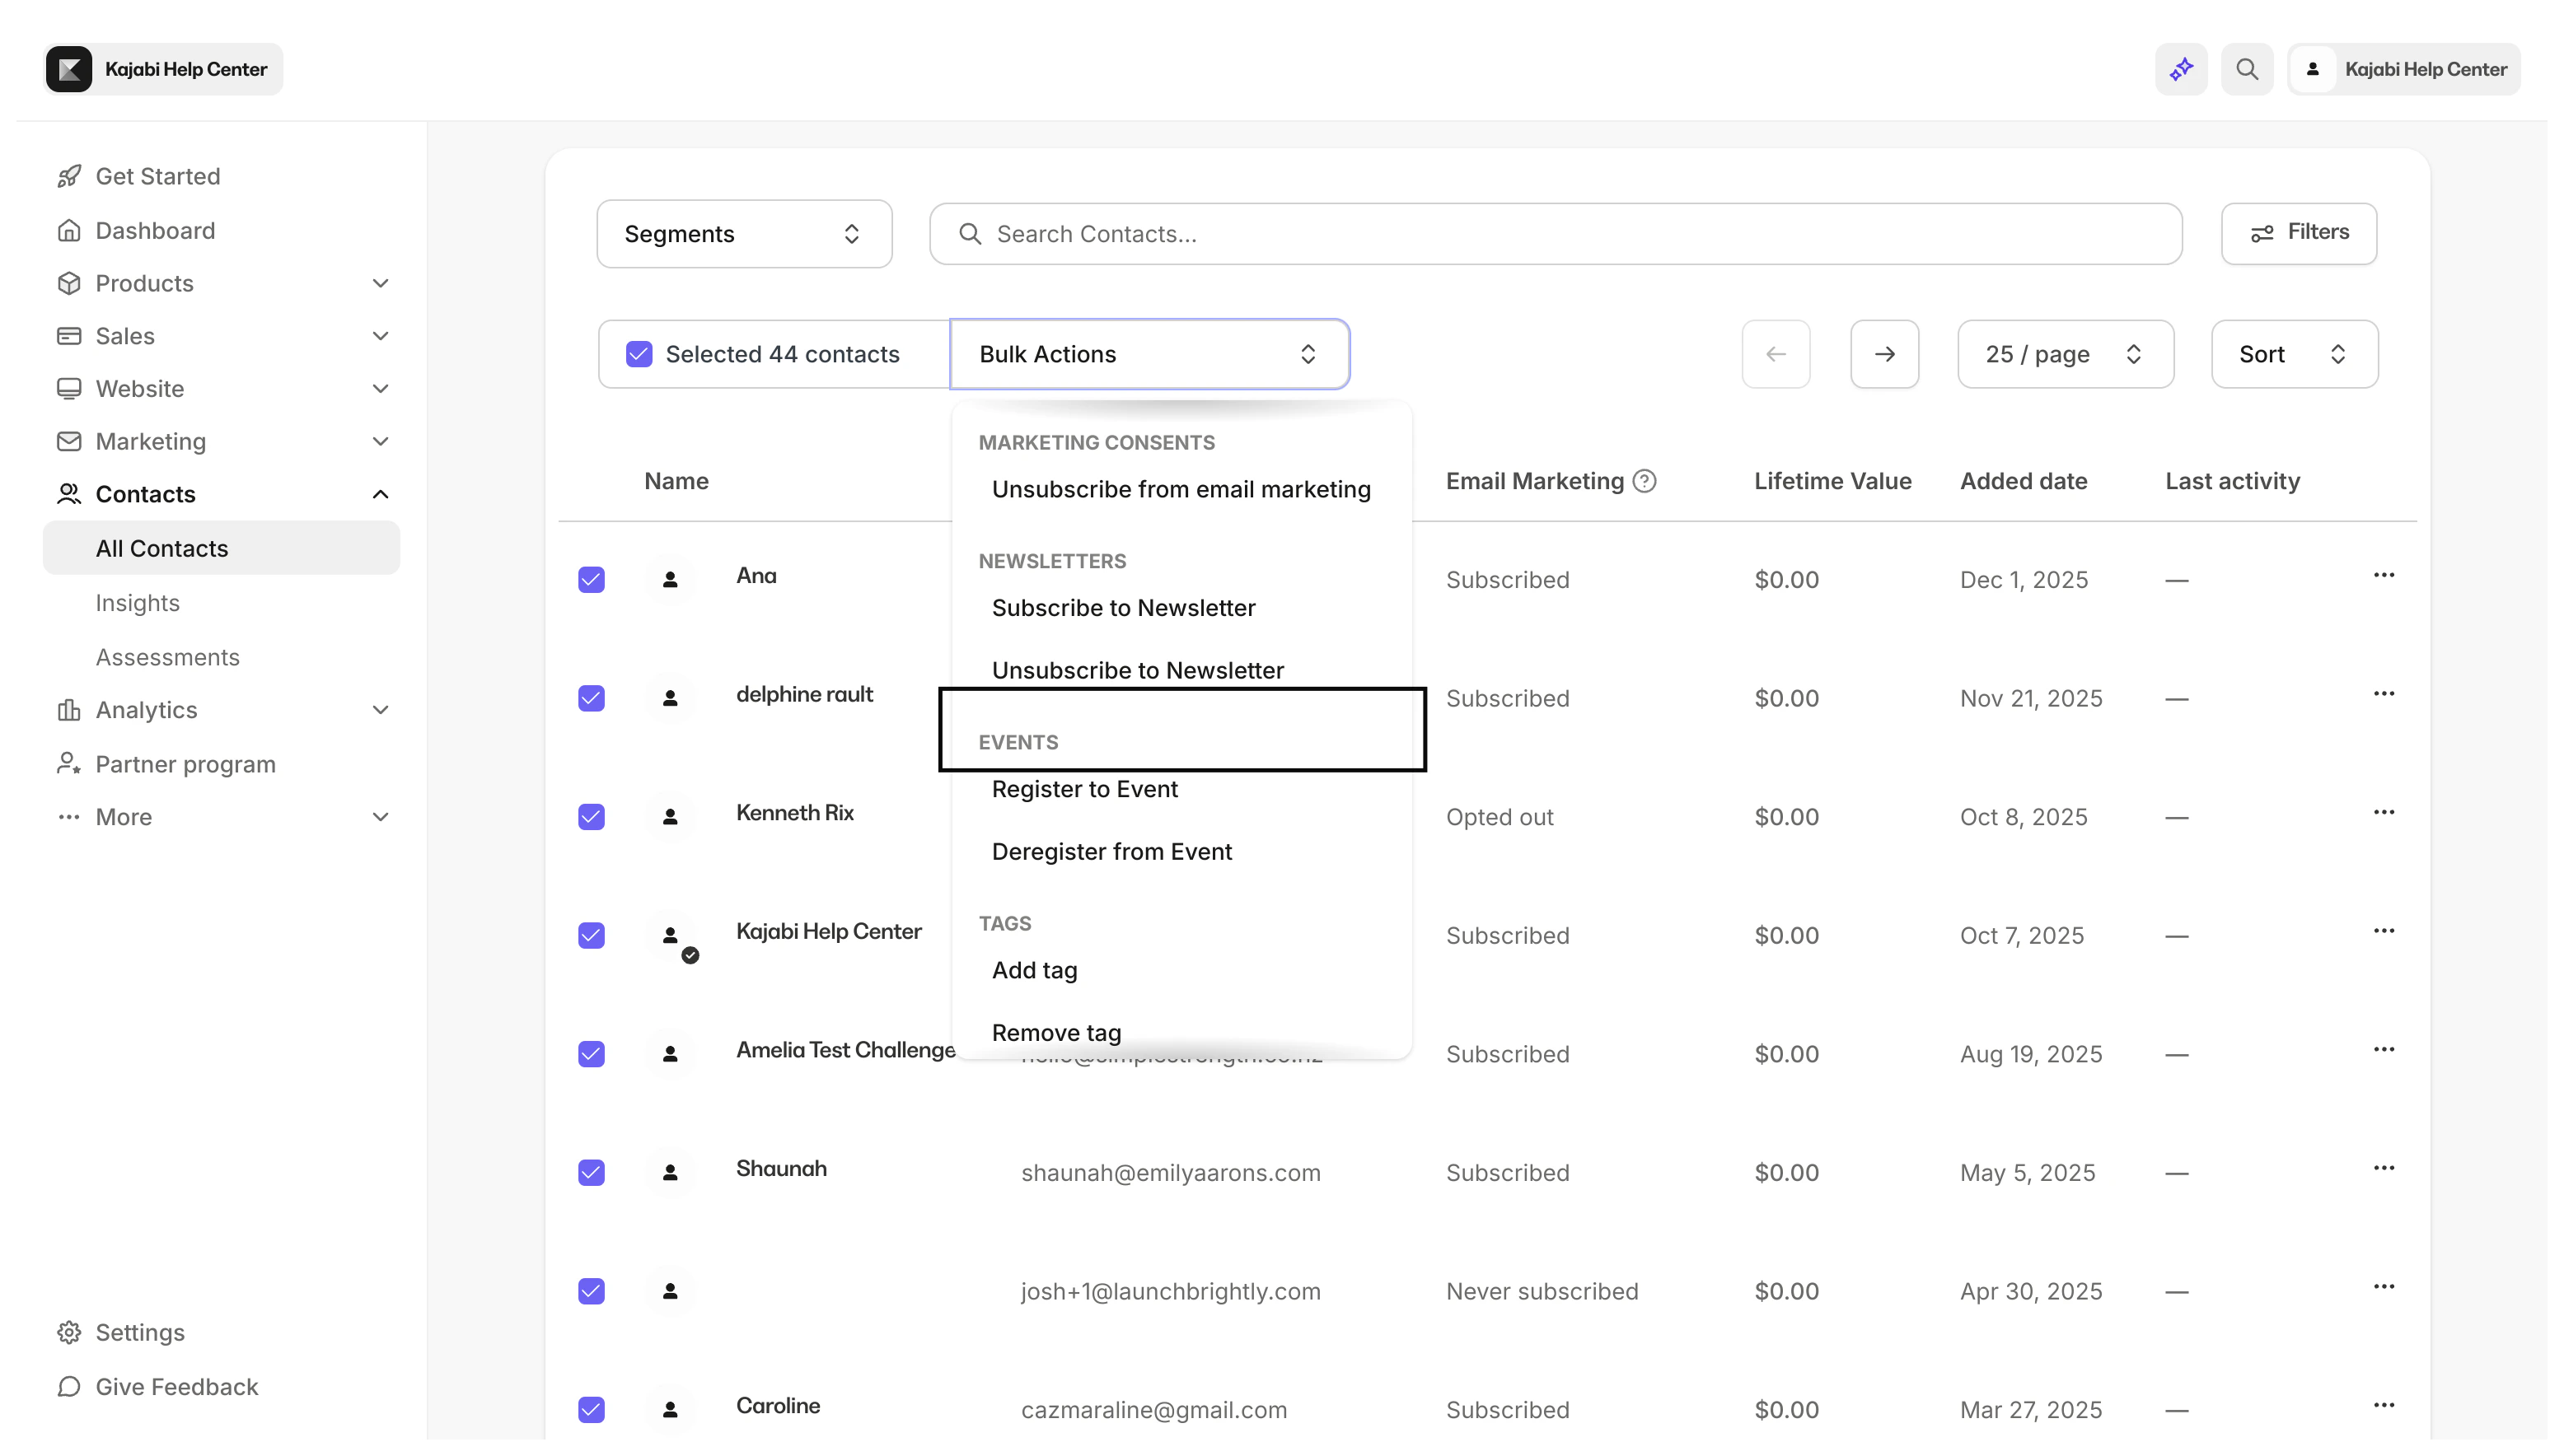Uncheck Kenneth Rix's row checkbox
This screenshot has height=1456, width=2564.
tap(592, 817)
